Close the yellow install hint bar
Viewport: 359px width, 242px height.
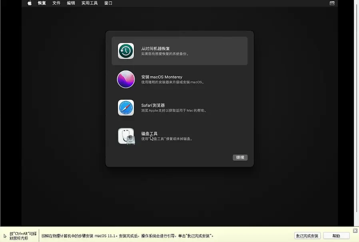pos(355,231)
